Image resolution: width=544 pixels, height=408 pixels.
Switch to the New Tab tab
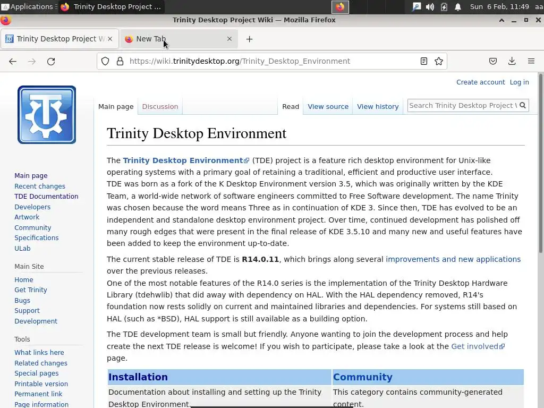coord(179,39)
